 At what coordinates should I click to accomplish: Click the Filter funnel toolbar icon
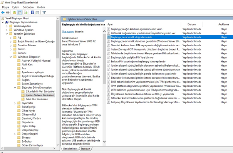[x=44, y=13]
